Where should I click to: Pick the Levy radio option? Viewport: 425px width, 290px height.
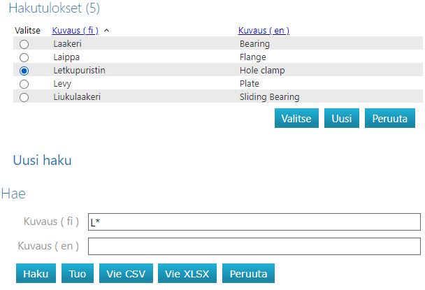(24, 84)
